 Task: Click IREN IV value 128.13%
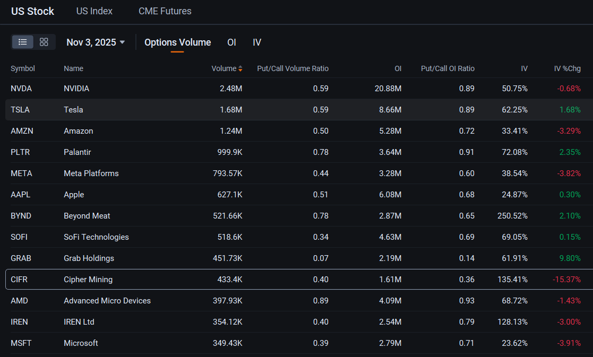(x=512, y=322)
